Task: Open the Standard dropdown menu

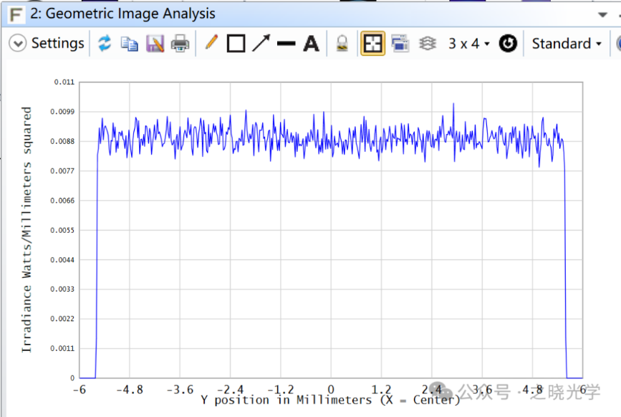Action: click(x=567, y=44)
